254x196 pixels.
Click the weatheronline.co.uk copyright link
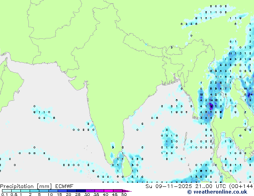click(217, 192)
